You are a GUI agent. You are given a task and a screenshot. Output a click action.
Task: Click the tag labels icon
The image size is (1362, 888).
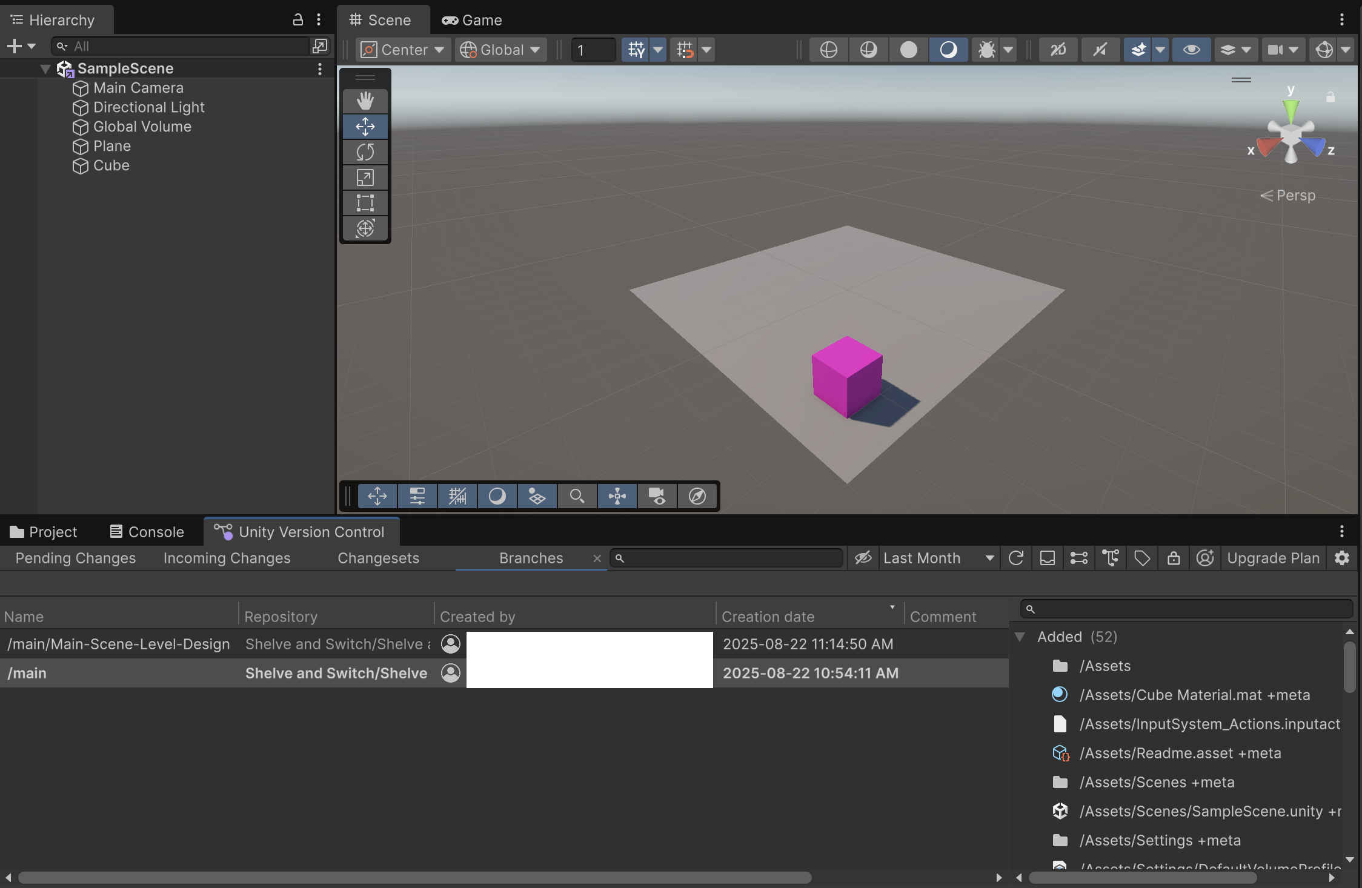tap(1142, 558)
